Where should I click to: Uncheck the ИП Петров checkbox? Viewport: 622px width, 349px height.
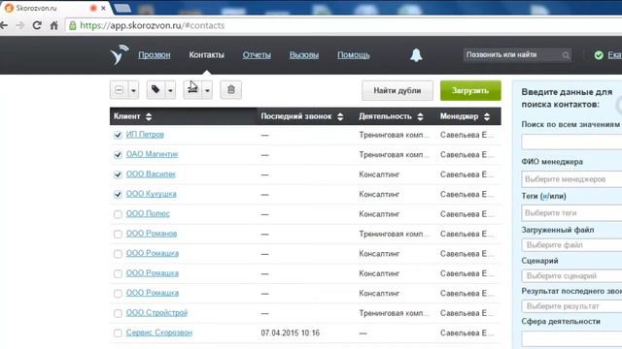pyautogui.click(x=118, y=135)
